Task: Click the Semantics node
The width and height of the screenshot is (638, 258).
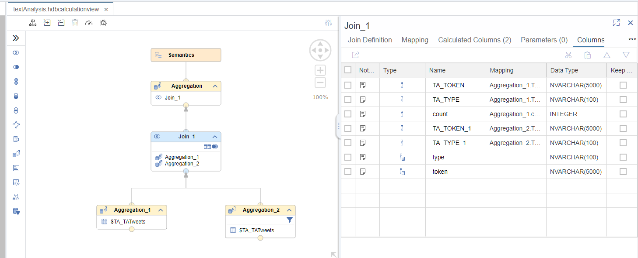Action: tap(186, 55)
